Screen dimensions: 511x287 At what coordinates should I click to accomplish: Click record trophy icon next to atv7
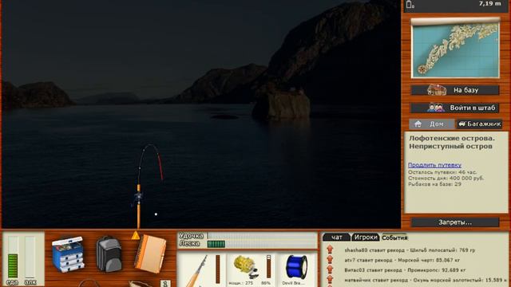pyautogui.click(x=330, y=259)
